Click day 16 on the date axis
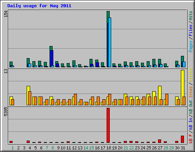This screenshot has width=195, height=152. point(97,148)
